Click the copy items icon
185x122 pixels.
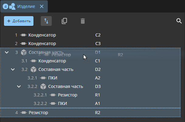(65, 21)
